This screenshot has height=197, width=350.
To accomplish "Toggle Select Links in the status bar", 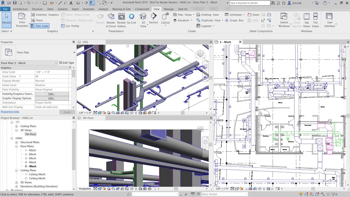I will (x=301, y=194).
